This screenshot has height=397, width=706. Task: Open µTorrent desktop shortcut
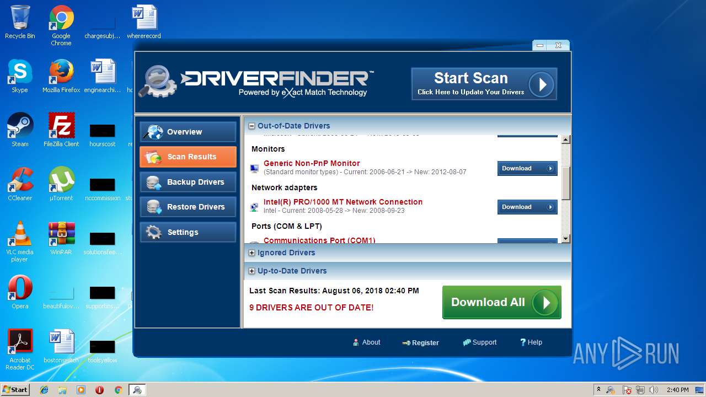tap(61, 184)
